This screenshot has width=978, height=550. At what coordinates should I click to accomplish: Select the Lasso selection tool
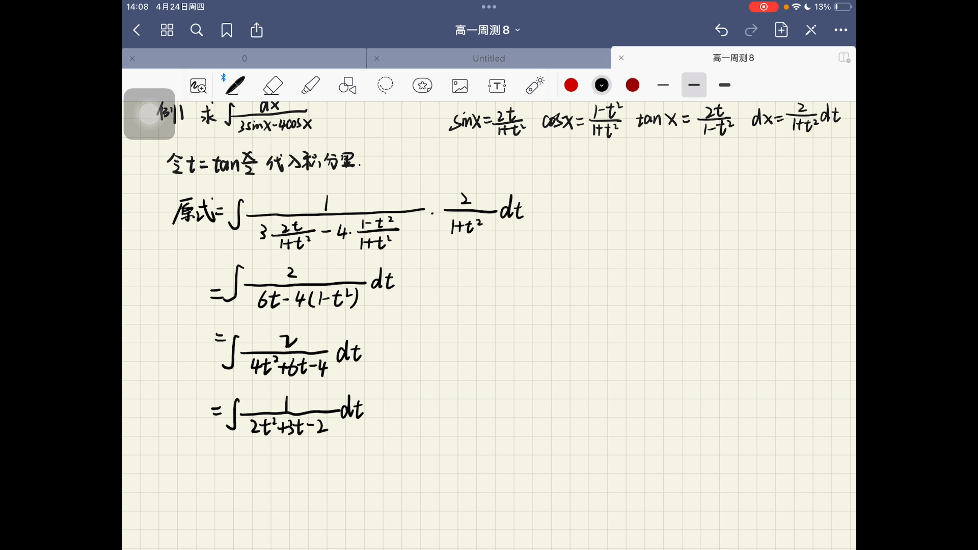pyautogui.click(x=385, y=86)
